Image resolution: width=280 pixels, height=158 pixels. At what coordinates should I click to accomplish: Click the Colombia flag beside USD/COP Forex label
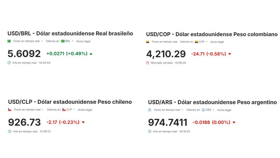148,42
